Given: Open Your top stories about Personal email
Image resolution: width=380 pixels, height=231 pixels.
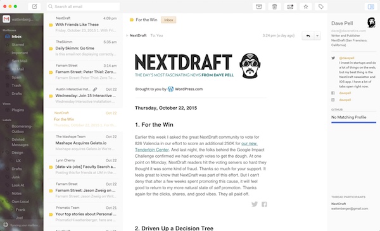Looking at the screenshot, I should 83,214.
